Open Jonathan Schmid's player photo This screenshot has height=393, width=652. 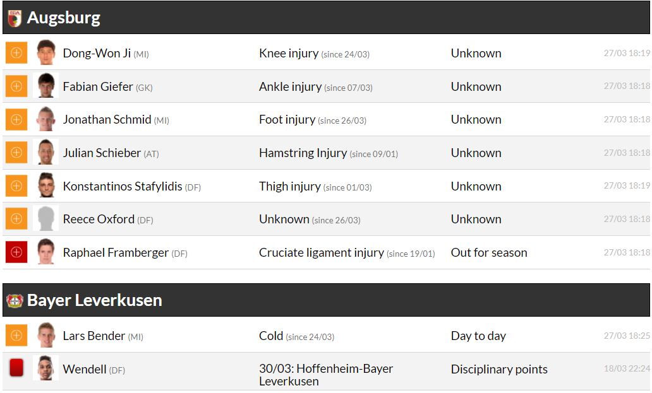45,119
